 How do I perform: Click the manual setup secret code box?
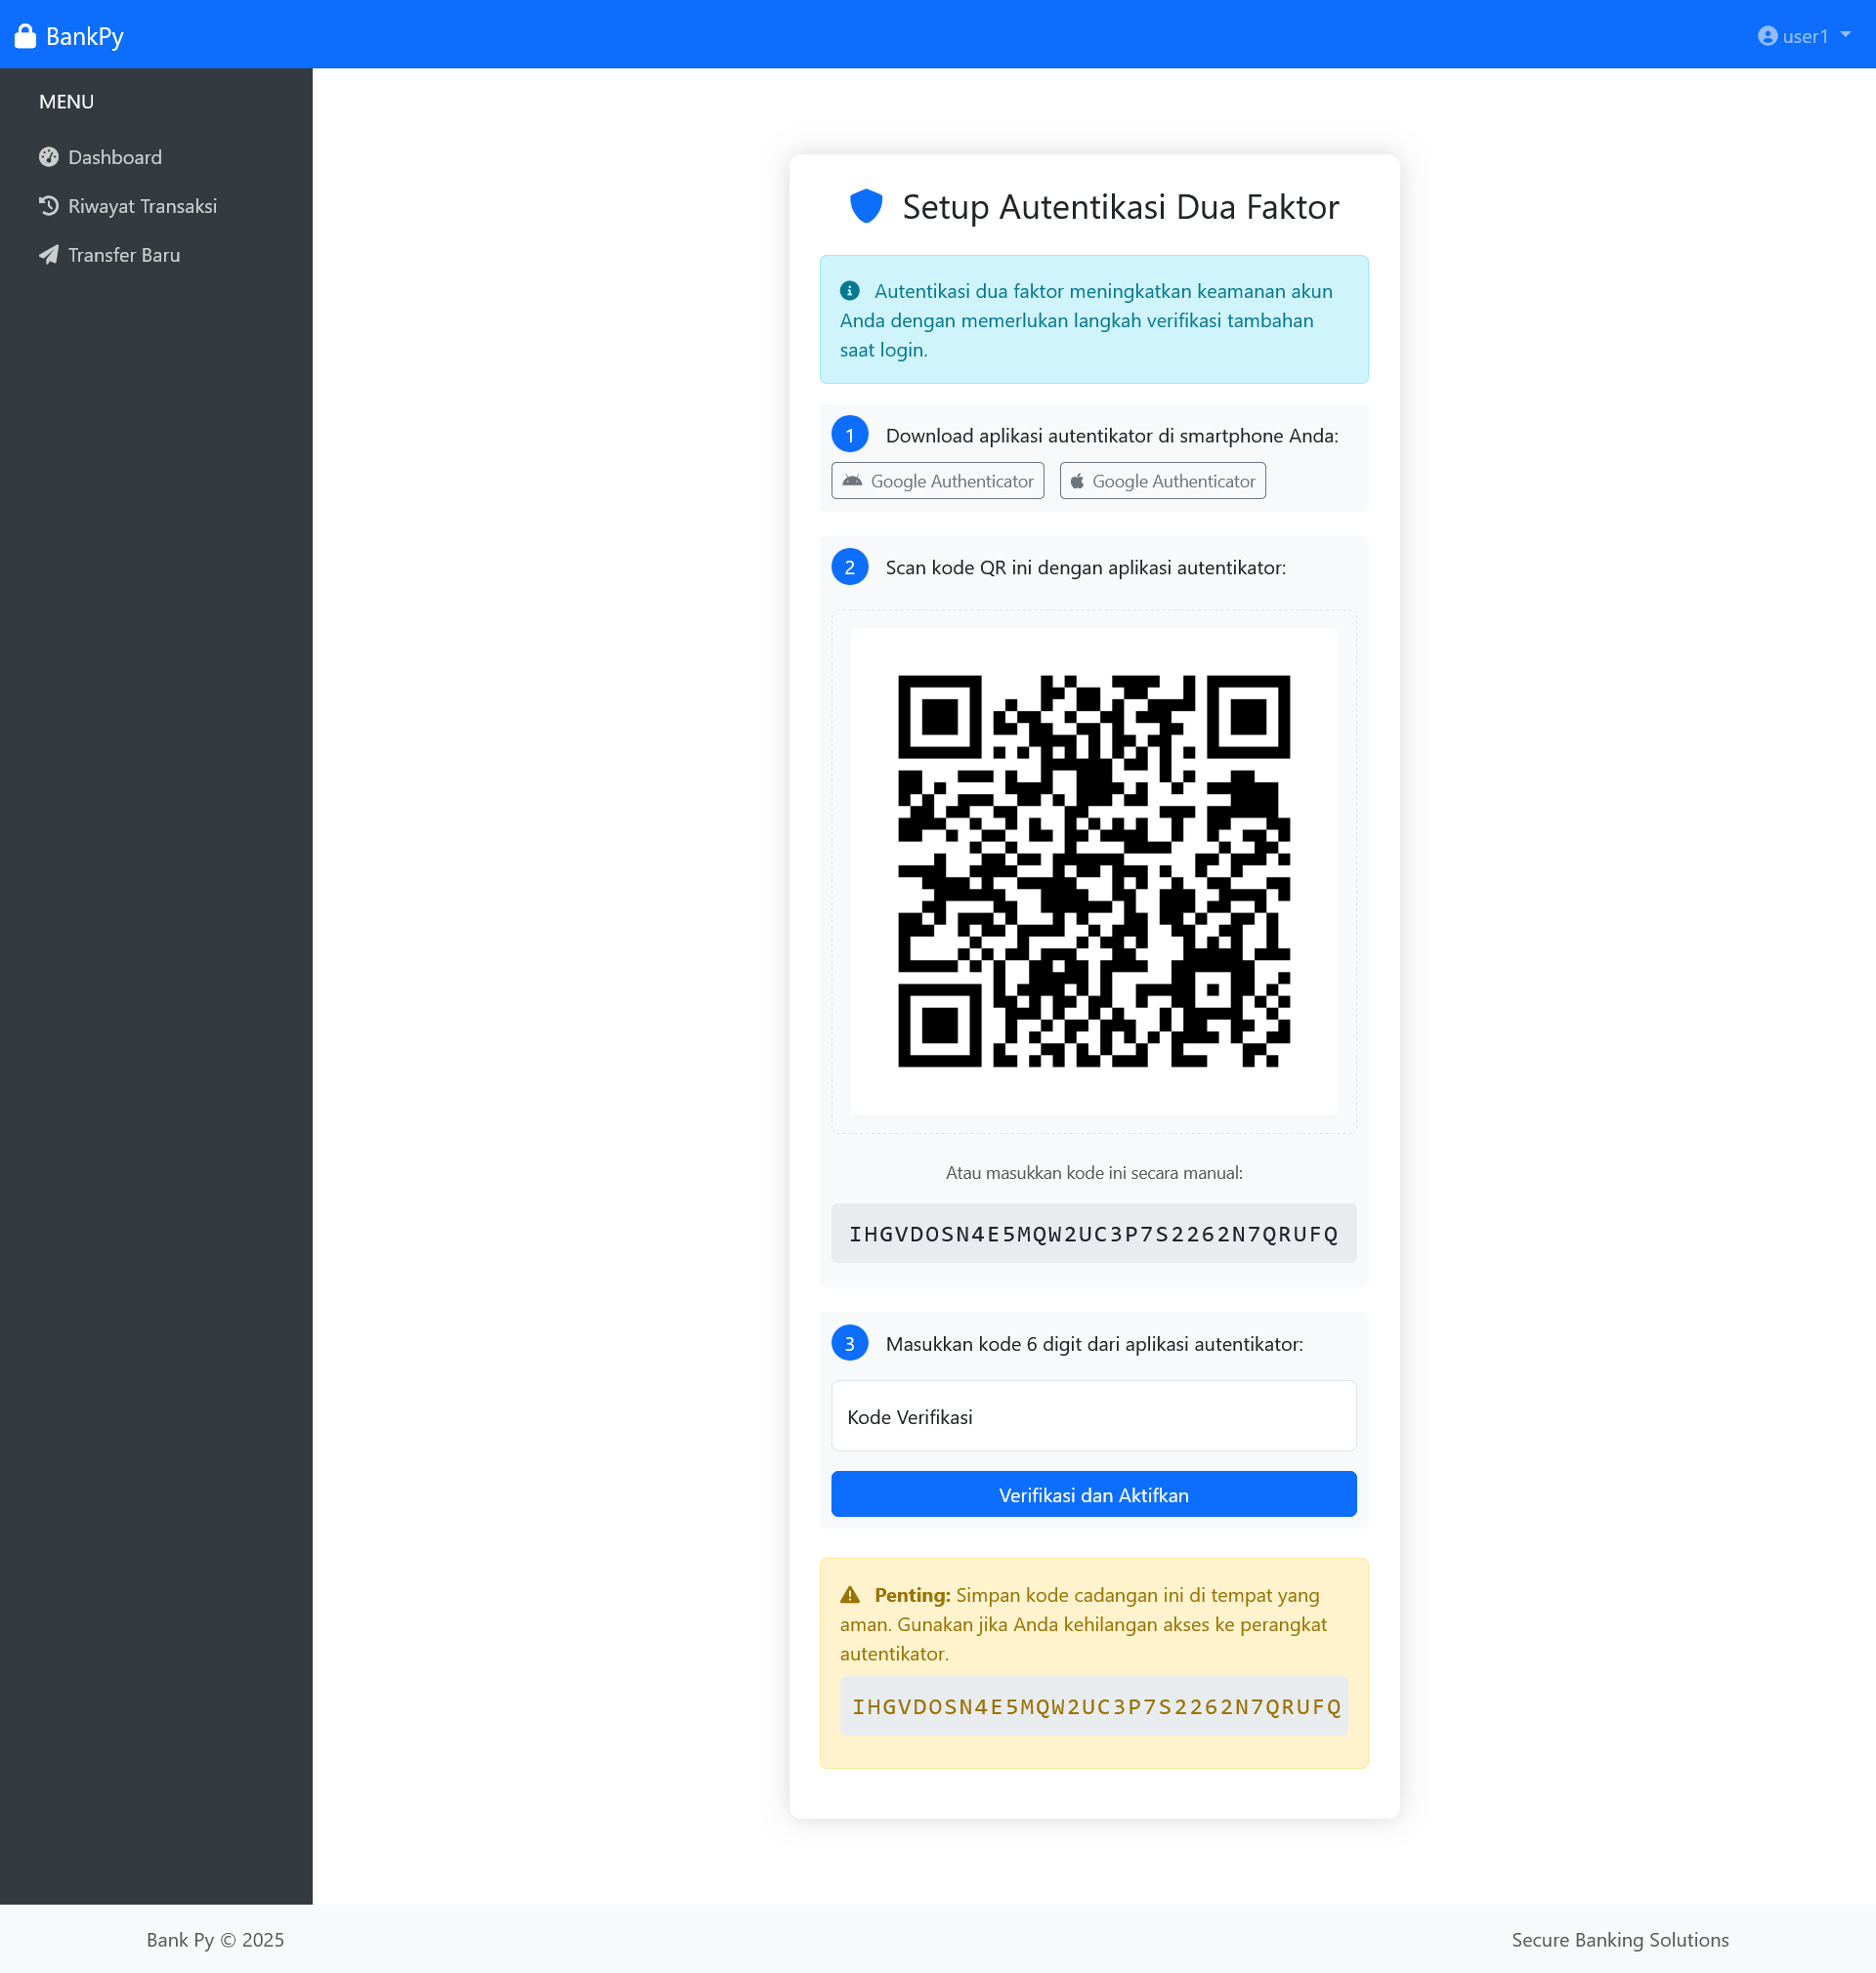point(1093,1234)
